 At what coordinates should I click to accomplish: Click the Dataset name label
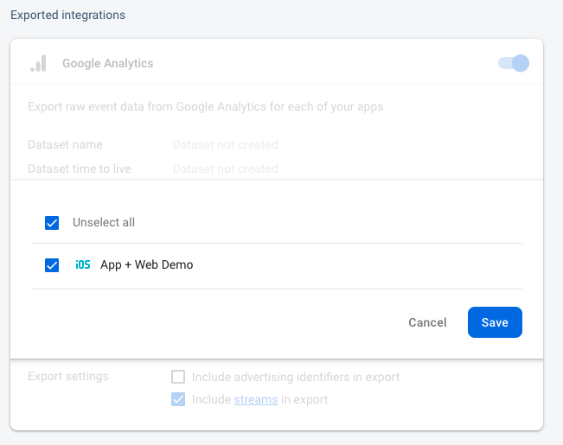pos(65,144)
